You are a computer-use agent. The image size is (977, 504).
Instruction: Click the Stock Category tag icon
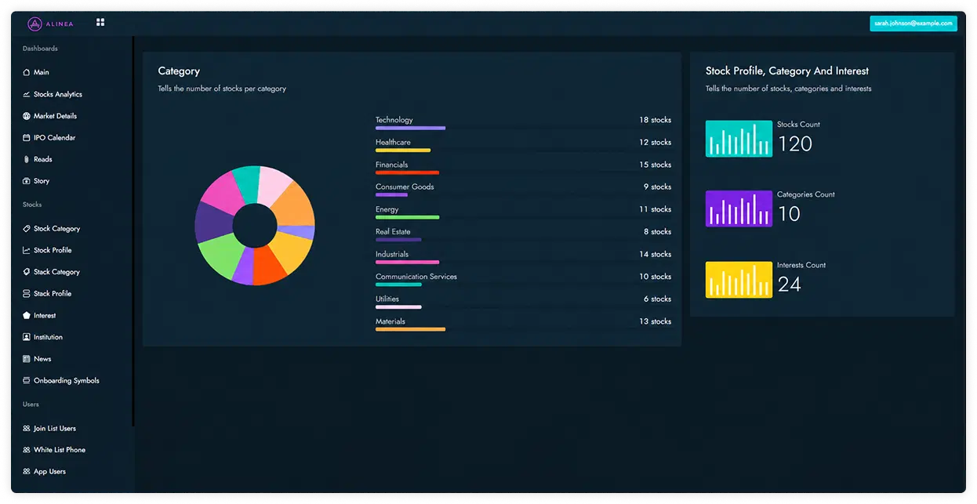(27, 229)
